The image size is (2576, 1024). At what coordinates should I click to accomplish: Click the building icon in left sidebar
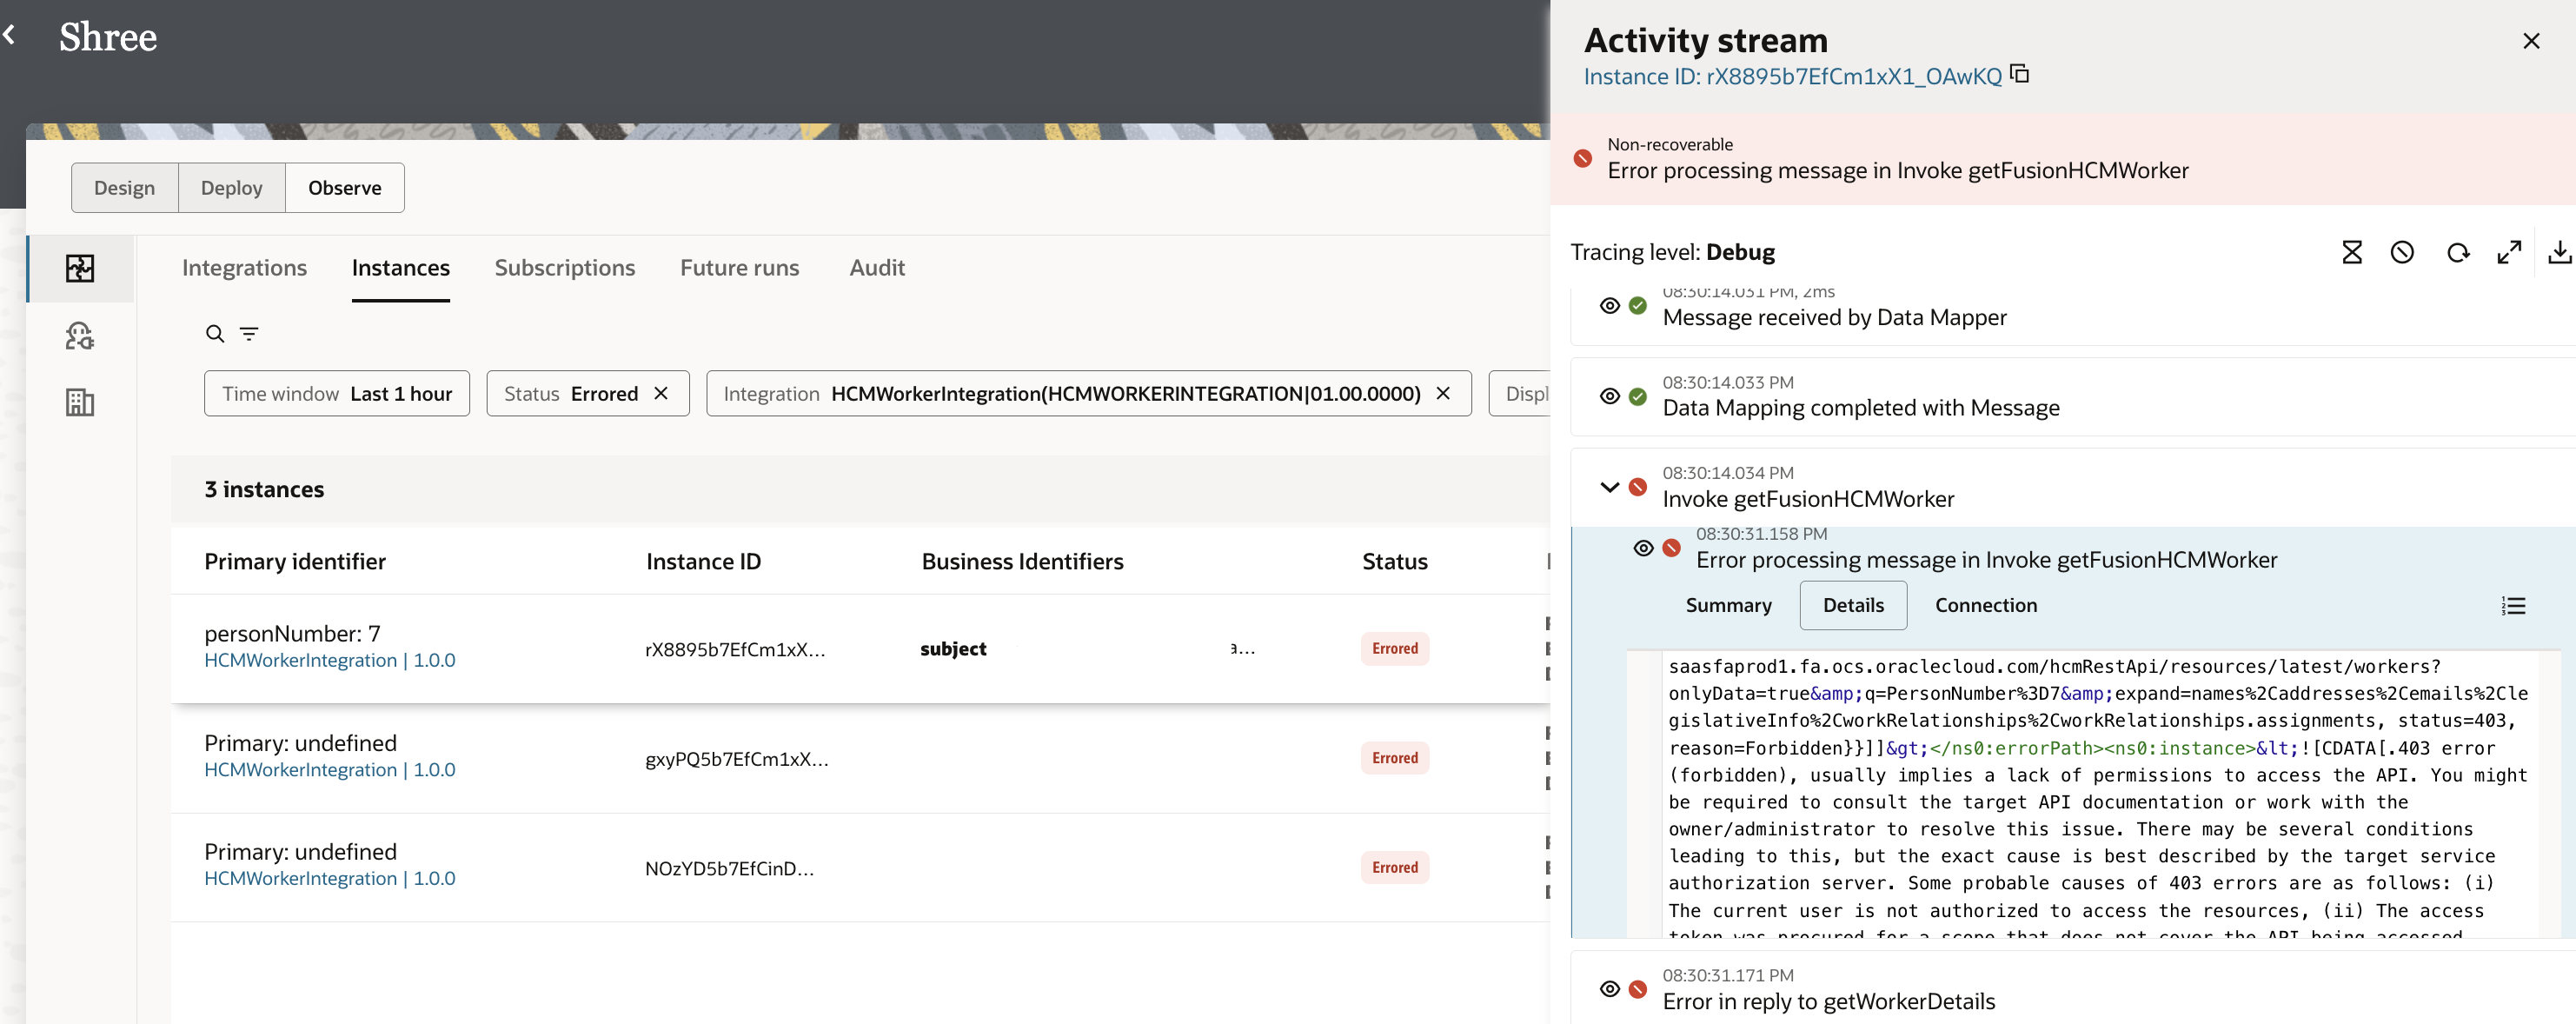point(80,402)
